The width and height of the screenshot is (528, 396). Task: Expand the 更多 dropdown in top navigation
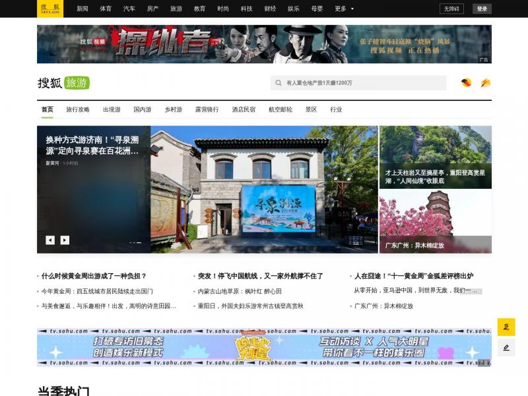click(344, 9)
